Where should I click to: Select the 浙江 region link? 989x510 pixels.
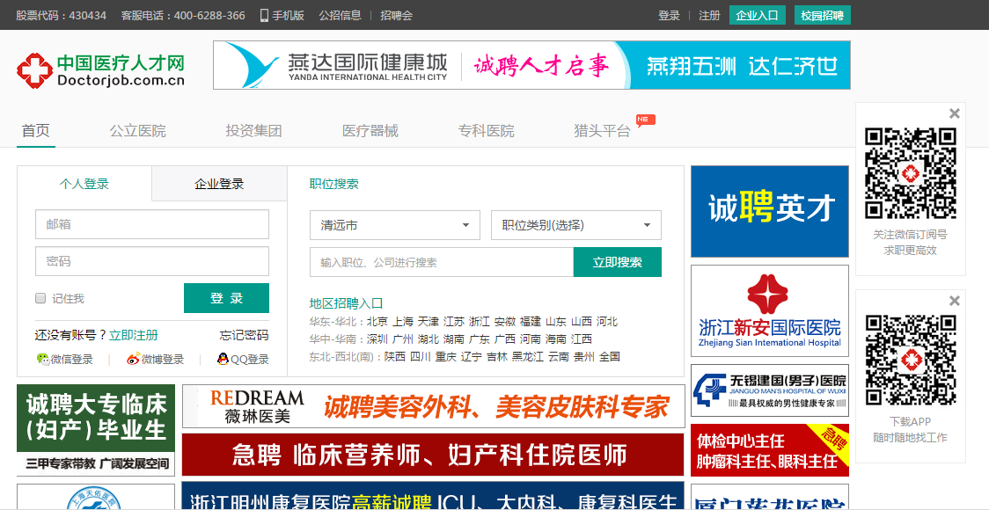pyautogui.click(x=480, y=322)
